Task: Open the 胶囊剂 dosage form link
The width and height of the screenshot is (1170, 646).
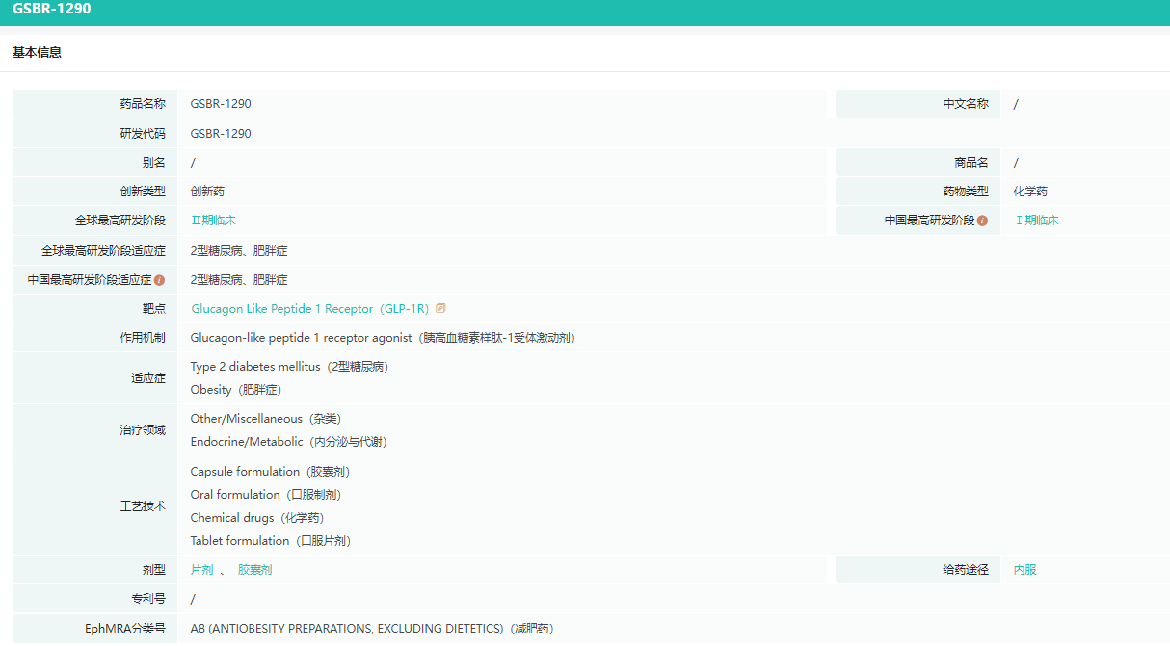Action: point(255,570)
